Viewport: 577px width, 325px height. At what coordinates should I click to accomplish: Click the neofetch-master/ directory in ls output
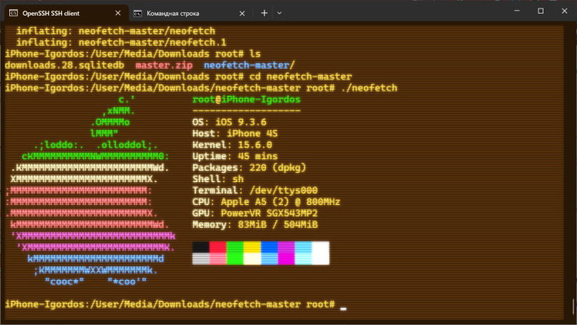243,65
